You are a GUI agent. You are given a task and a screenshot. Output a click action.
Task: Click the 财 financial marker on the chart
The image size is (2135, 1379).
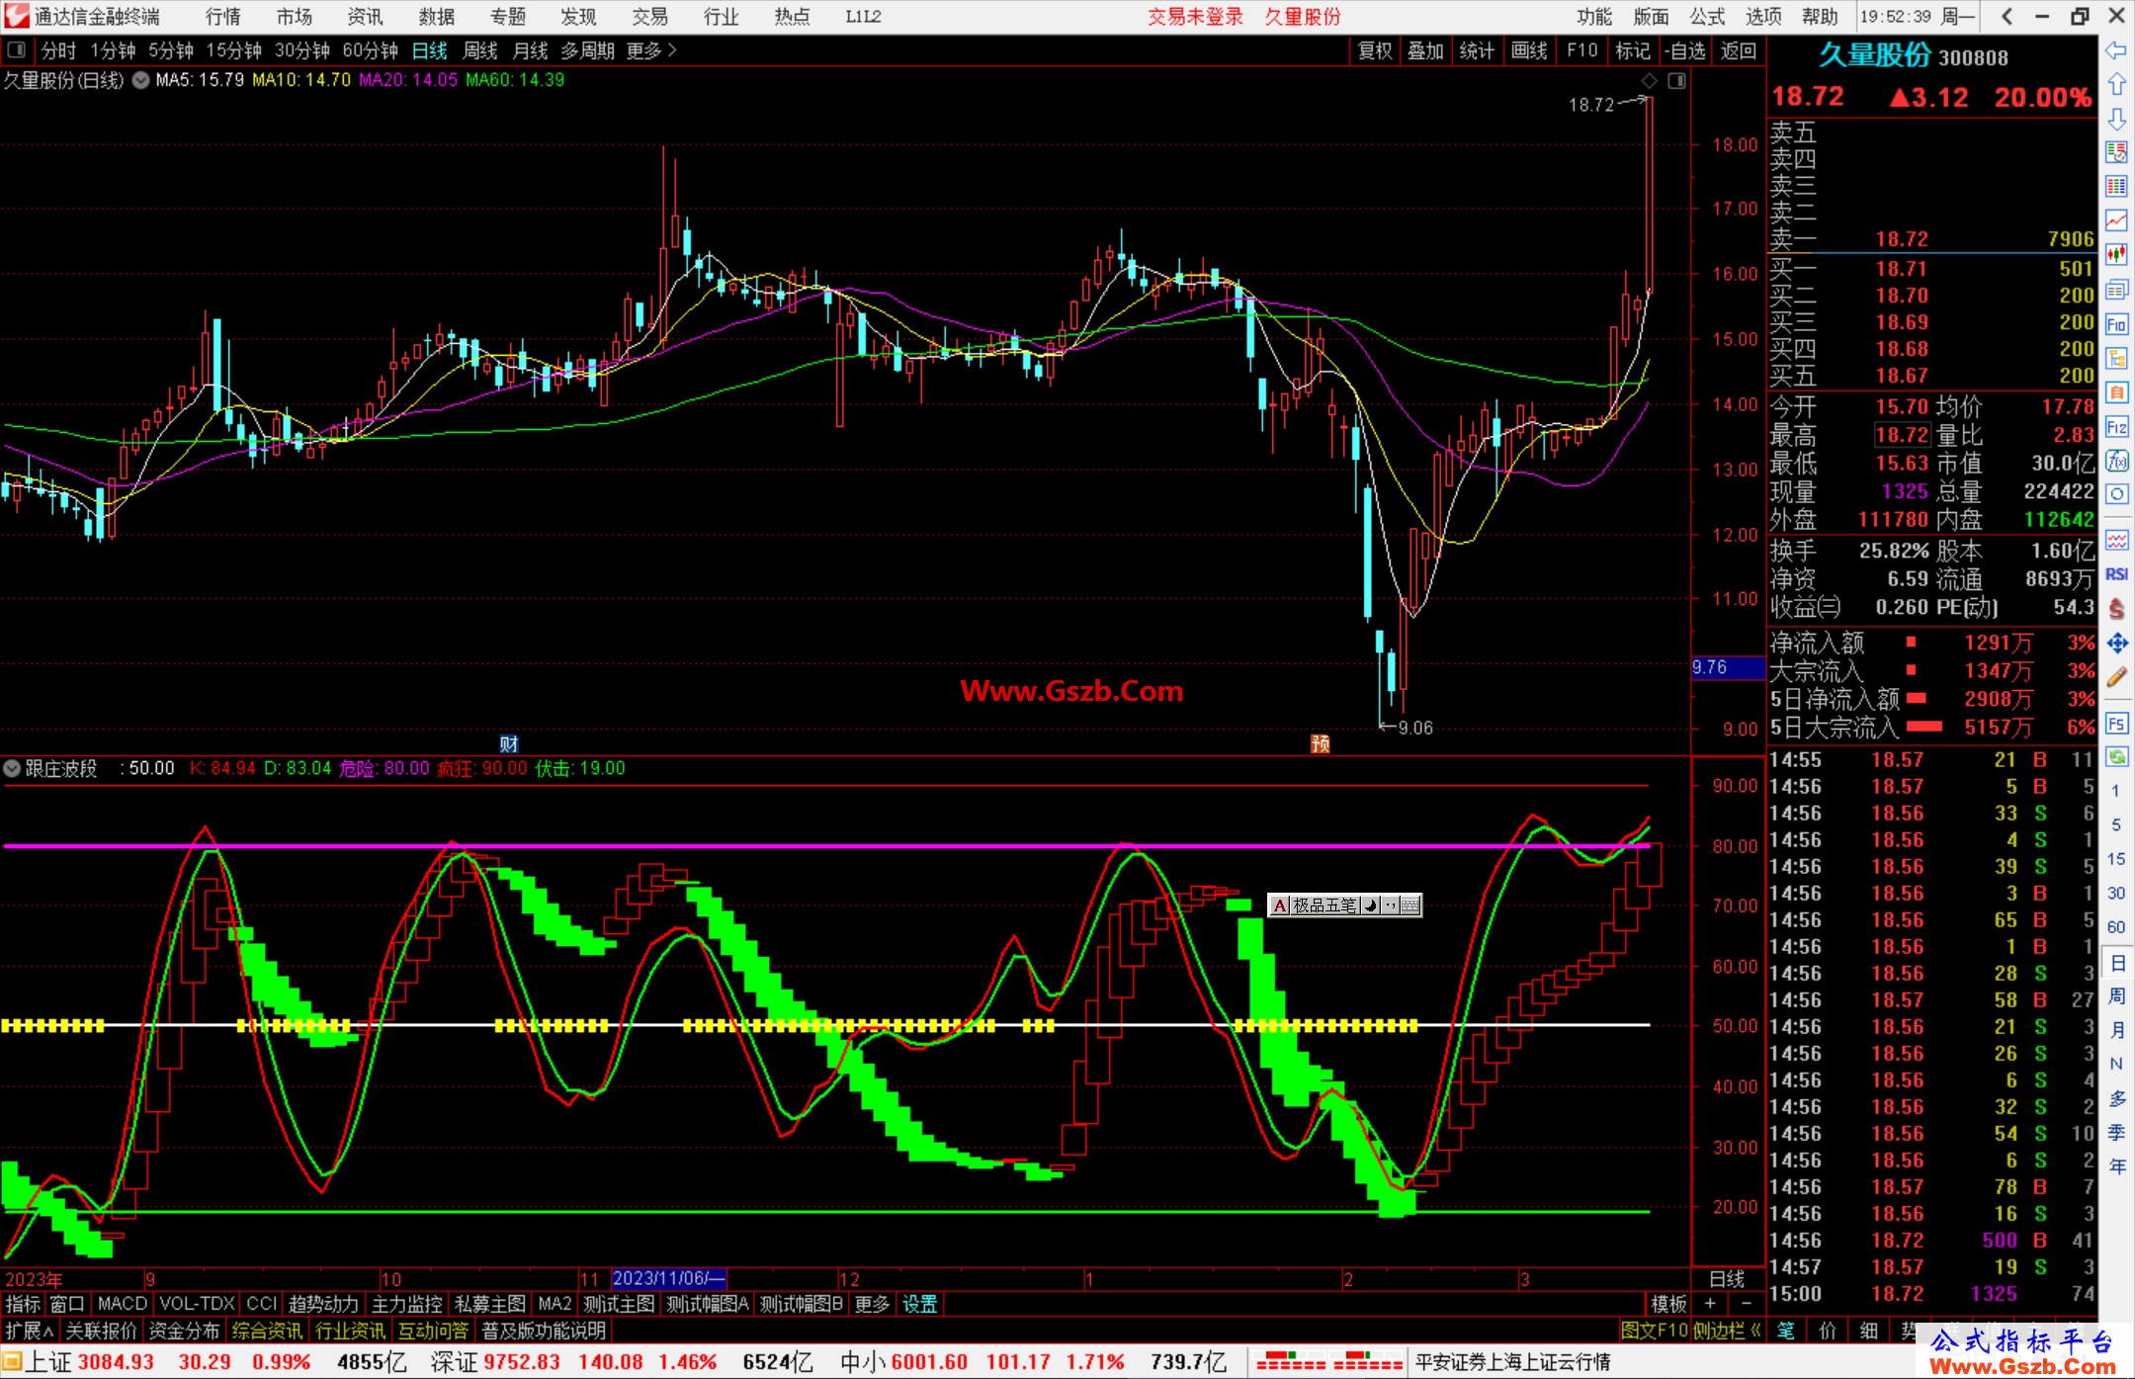[x=509, y=744]
